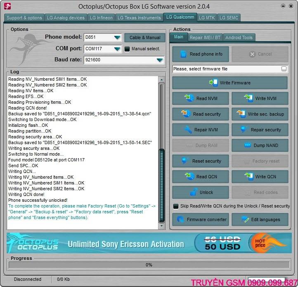Click the Write sec. backup icon
The height and width of the screenshot is (287, 298).
point(241,114)
